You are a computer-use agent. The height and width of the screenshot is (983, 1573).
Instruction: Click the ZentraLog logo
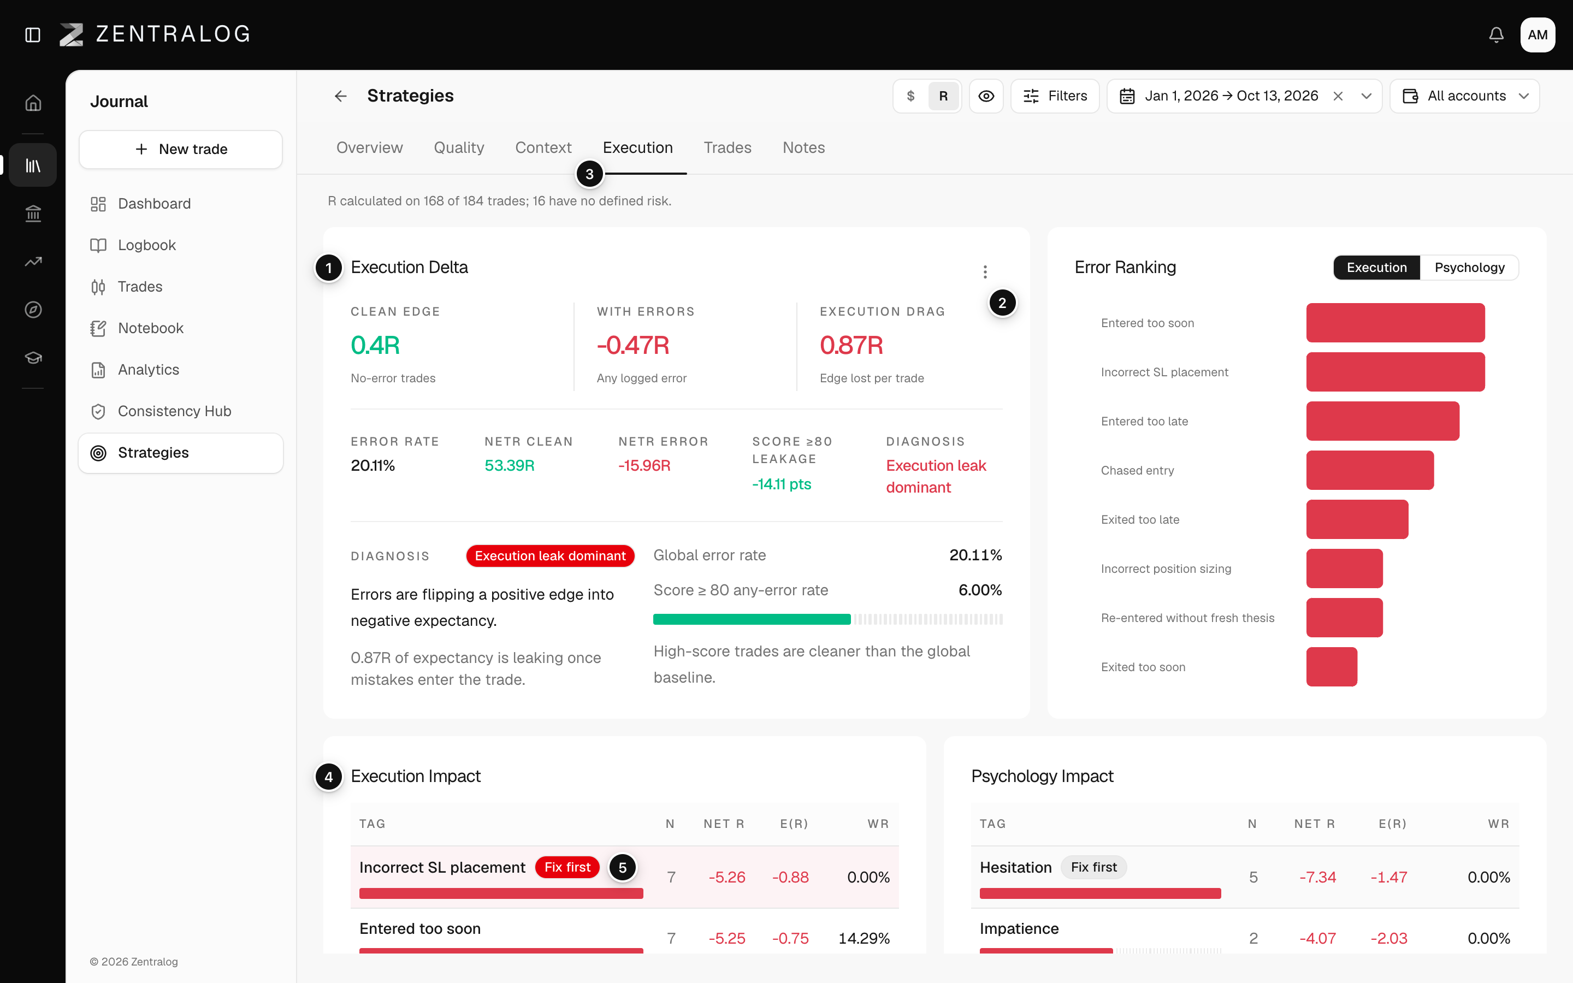point(155,34)
